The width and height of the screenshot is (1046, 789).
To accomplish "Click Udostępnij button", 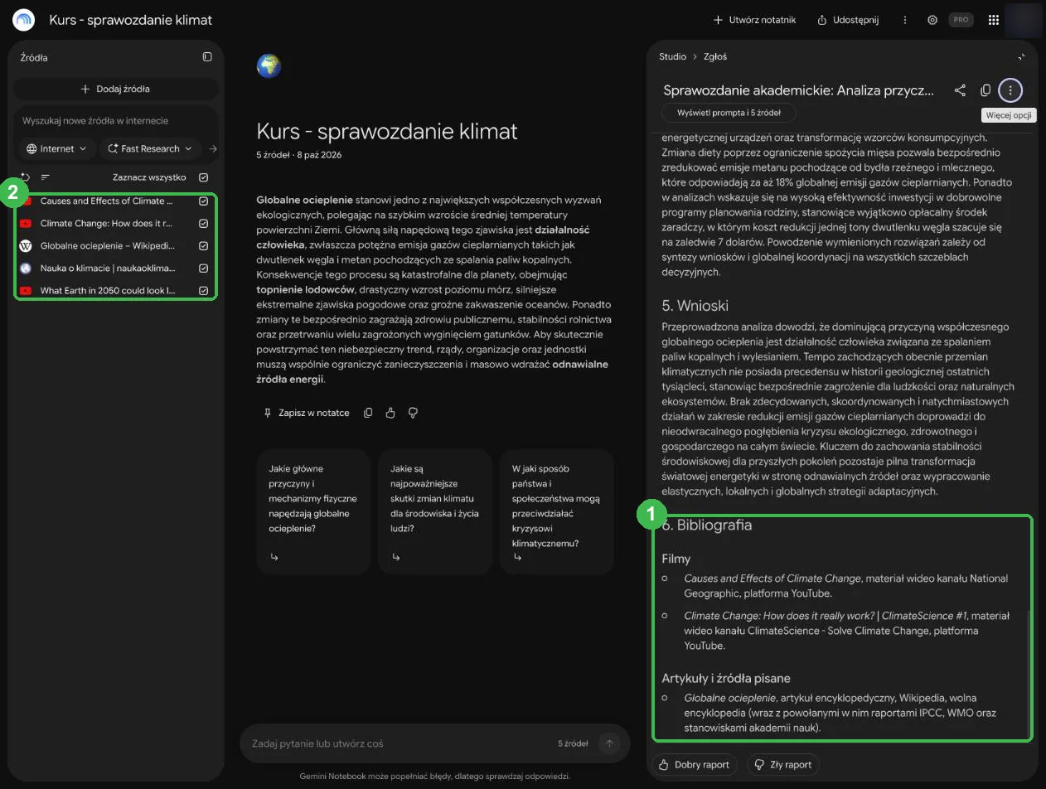I will click(x=847, y=20).
